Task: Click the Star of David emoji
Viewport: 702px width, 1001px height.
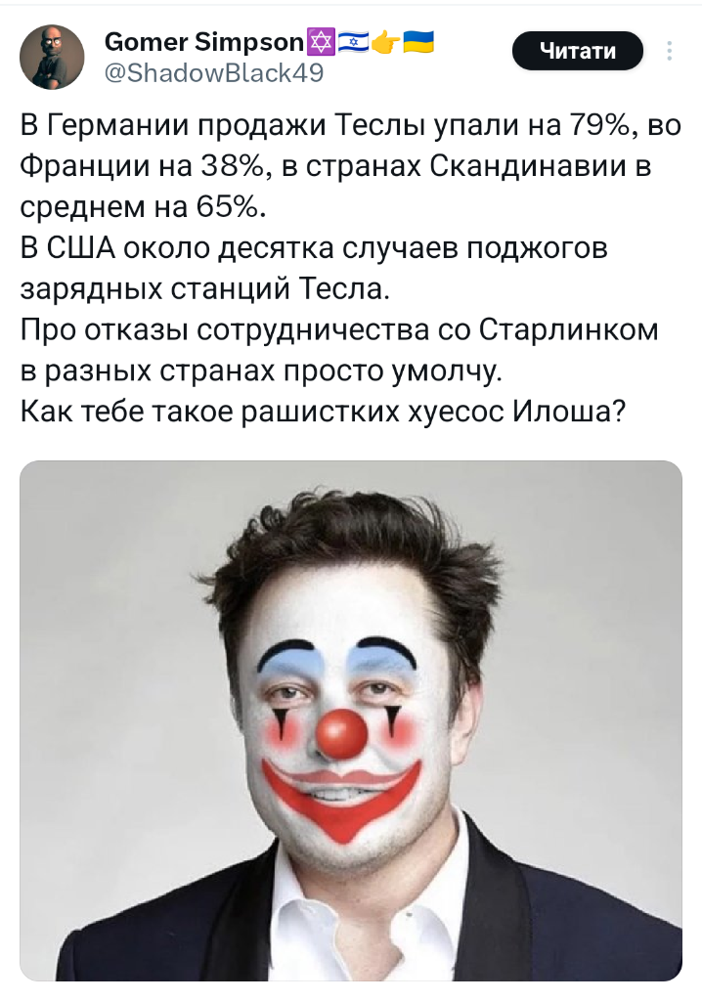Action: (x=322, y=41)
